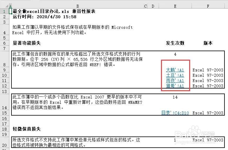Click the occurrence count cell showing 14

(x=175, y=97)
